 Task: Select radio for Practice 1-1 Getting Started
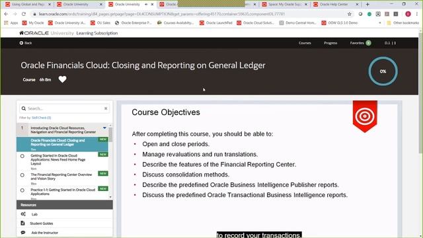click(22, 190)
